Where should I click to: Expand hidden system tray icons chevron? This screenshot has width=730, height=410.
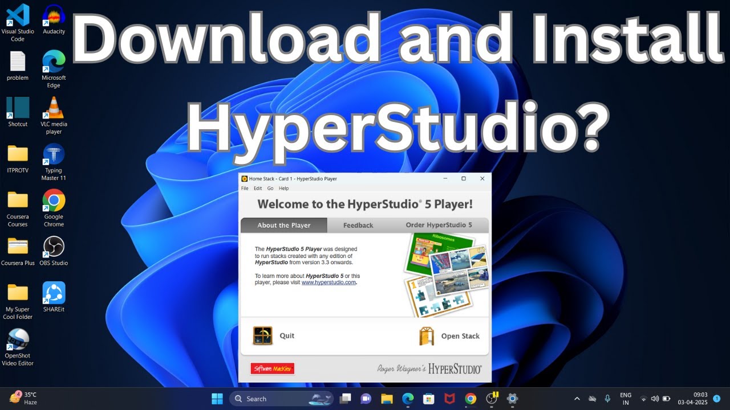coord(577,399)
